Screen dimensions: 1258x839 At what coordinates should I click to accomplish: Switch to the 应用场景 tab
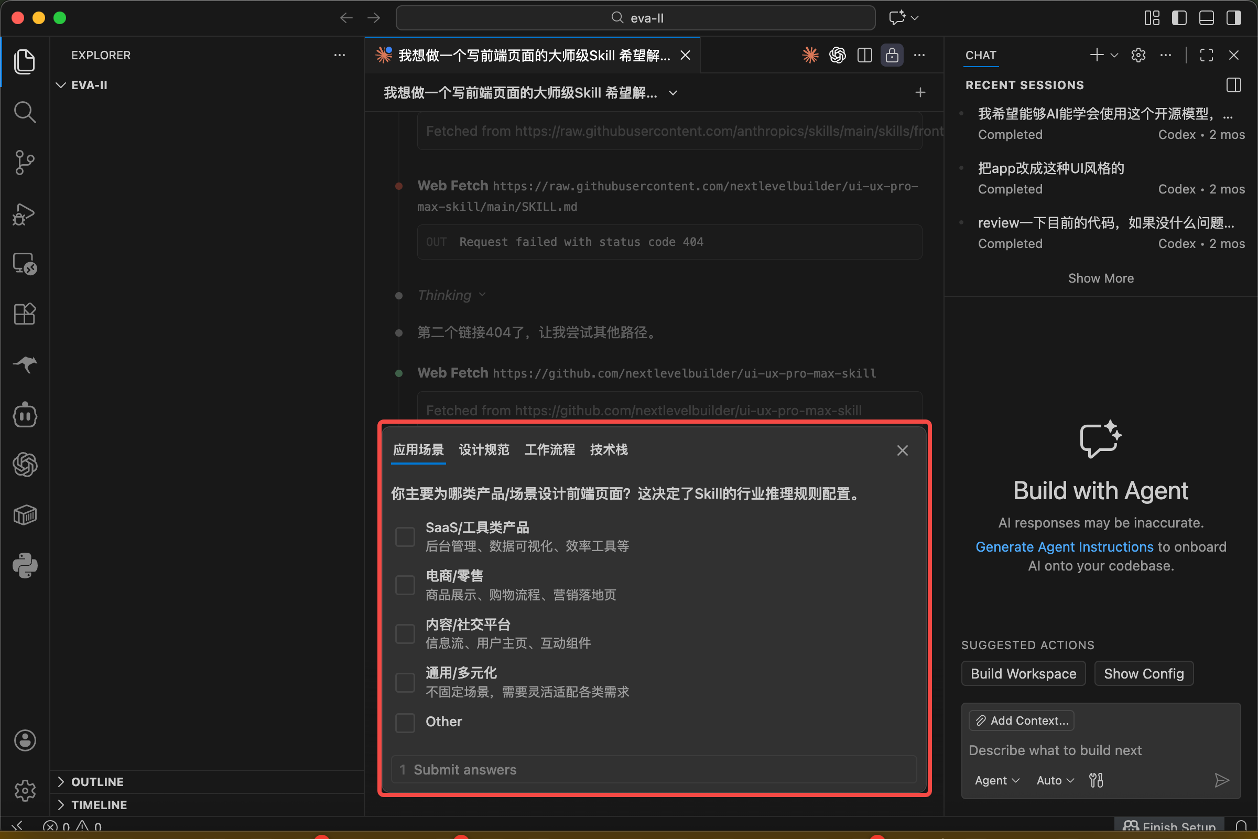click(x=418, y=449)
